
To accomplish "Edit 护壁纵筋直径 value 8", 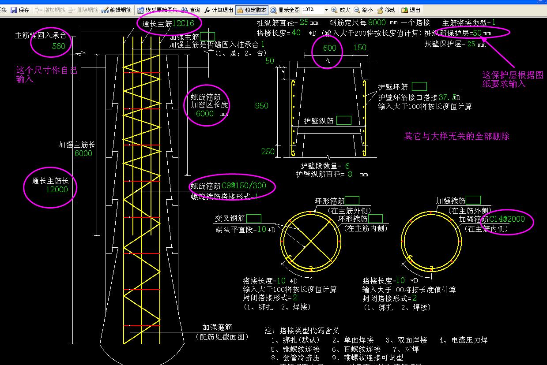I will 350,174.
